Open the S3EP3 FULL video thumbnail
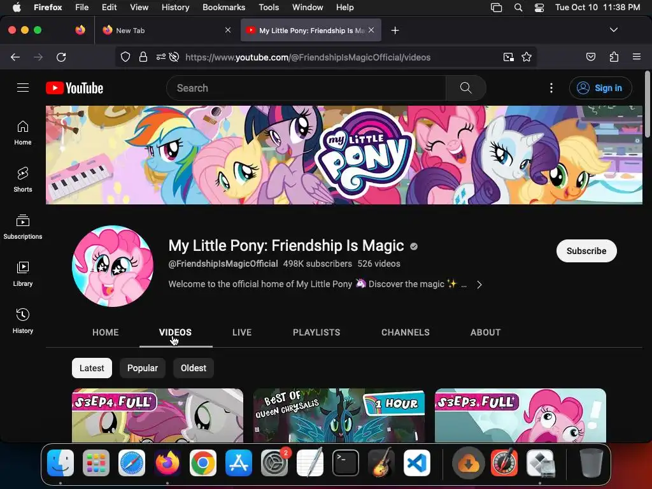The image size is (652, 489). point(521,415)
